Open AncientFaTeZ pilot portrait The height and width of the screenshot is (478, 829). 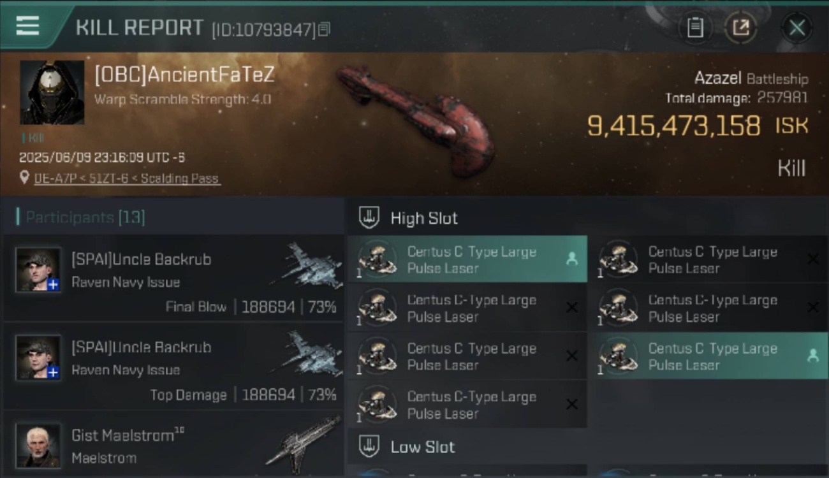(x=52, y=92)
